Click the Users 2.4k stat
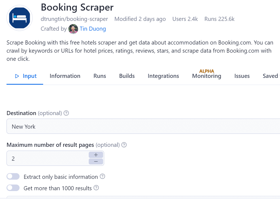 (x=185, y=19)
